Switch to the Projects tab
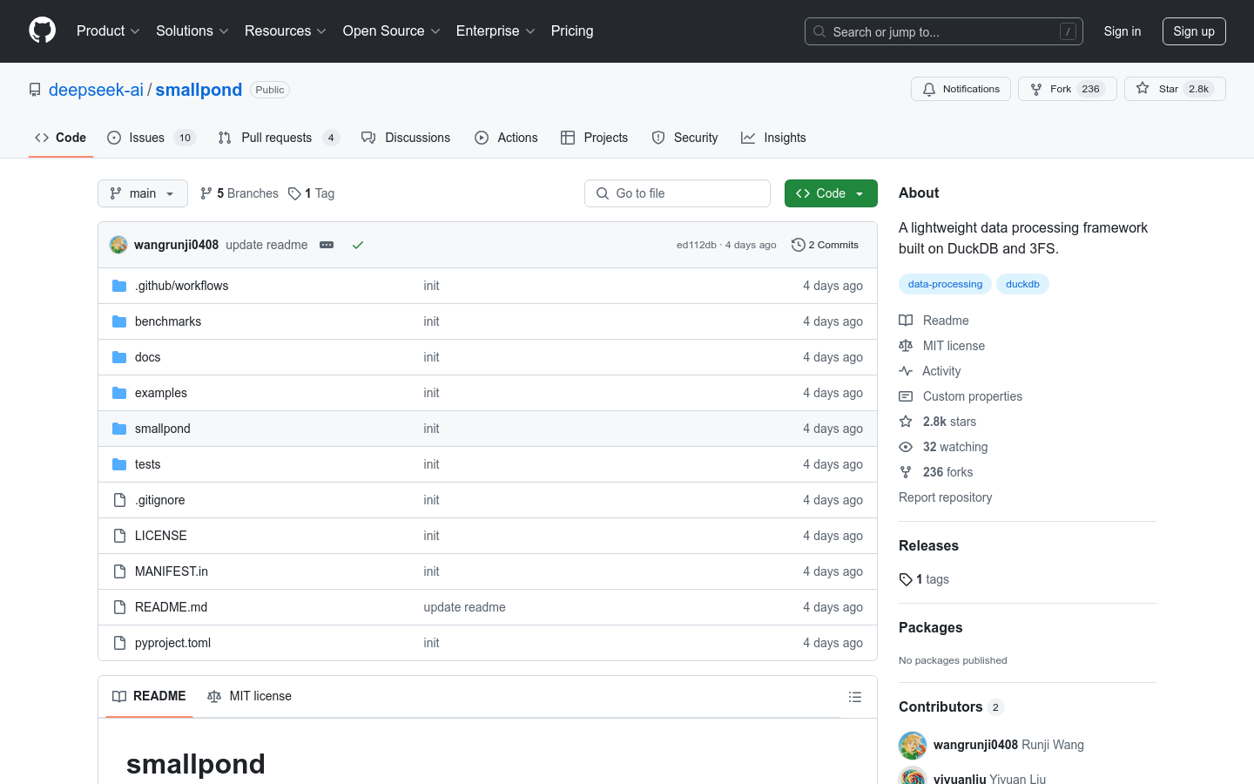 point(595,138)
